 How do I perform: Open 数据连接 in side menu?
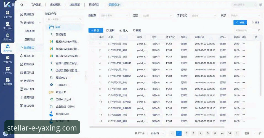tap(27, 64)
